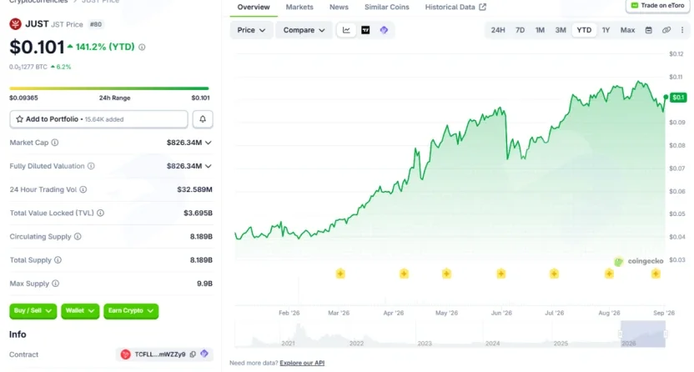Open the Similar Coins tab
The height and width of the screenshot is (372, 694).
(x=387, y=7)
